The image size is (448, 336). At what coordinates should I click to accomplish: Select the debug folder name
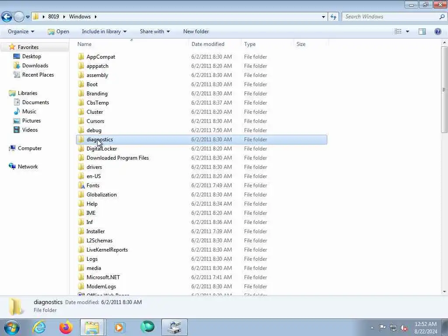point(94,130)
